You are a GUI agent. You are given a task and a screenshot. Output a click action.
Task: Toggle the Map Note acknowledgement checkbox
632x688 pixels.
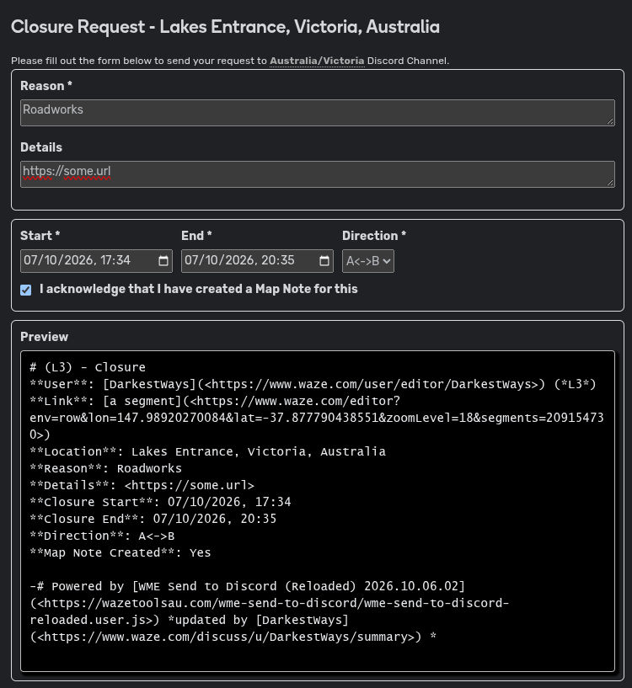(26, 290)
